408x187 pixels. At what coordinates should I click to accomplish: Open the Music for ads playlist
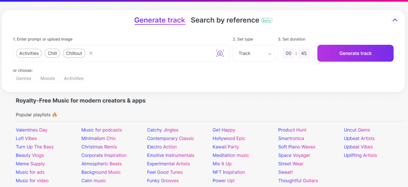point(30,172)
